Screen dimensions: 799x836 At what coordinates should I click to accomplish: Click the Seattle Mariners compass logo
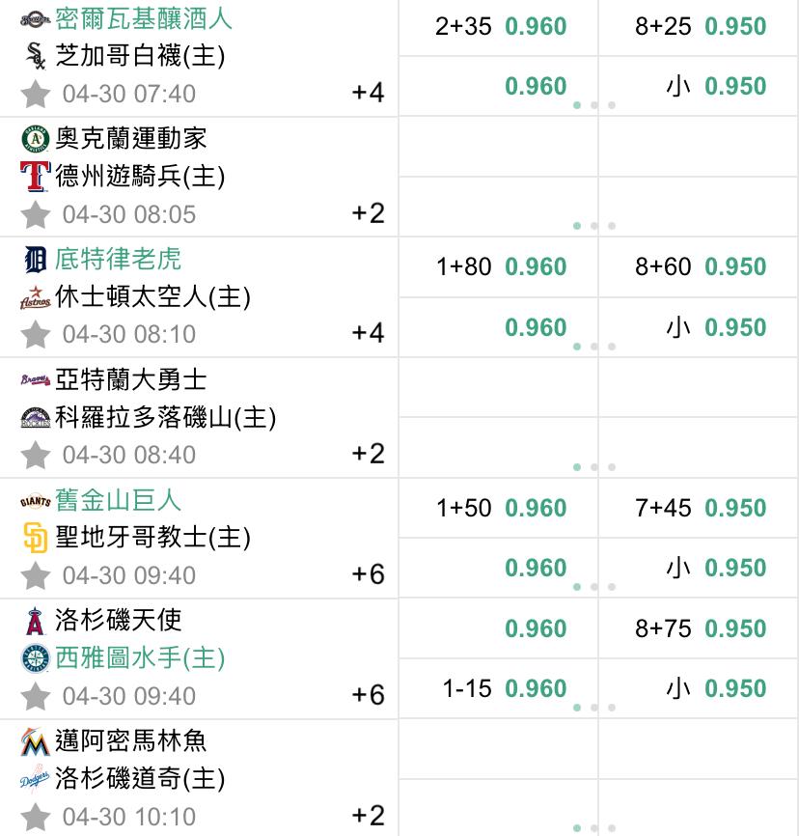tap(36, 658)
